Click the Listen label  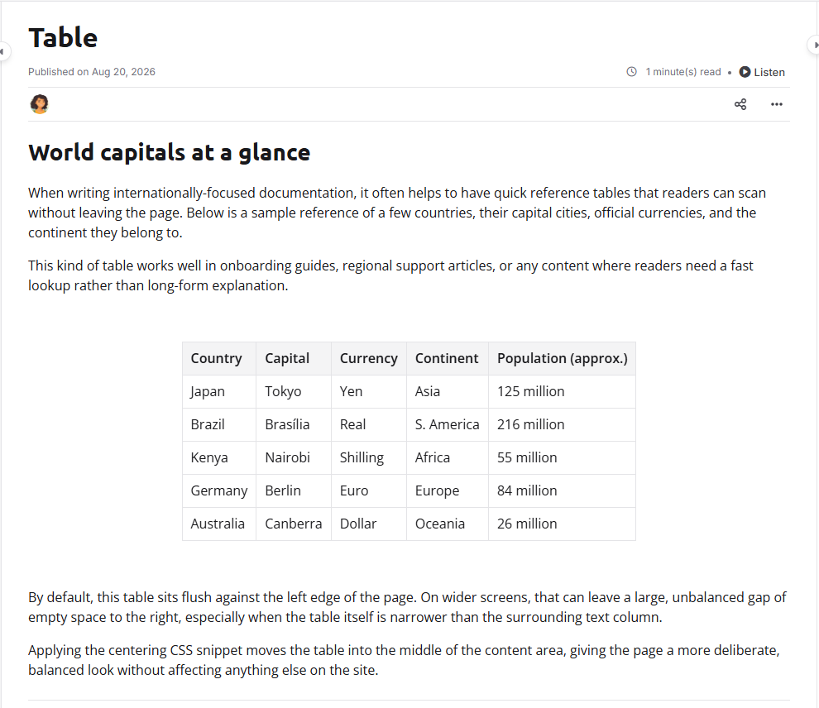(x=769, y=72)
